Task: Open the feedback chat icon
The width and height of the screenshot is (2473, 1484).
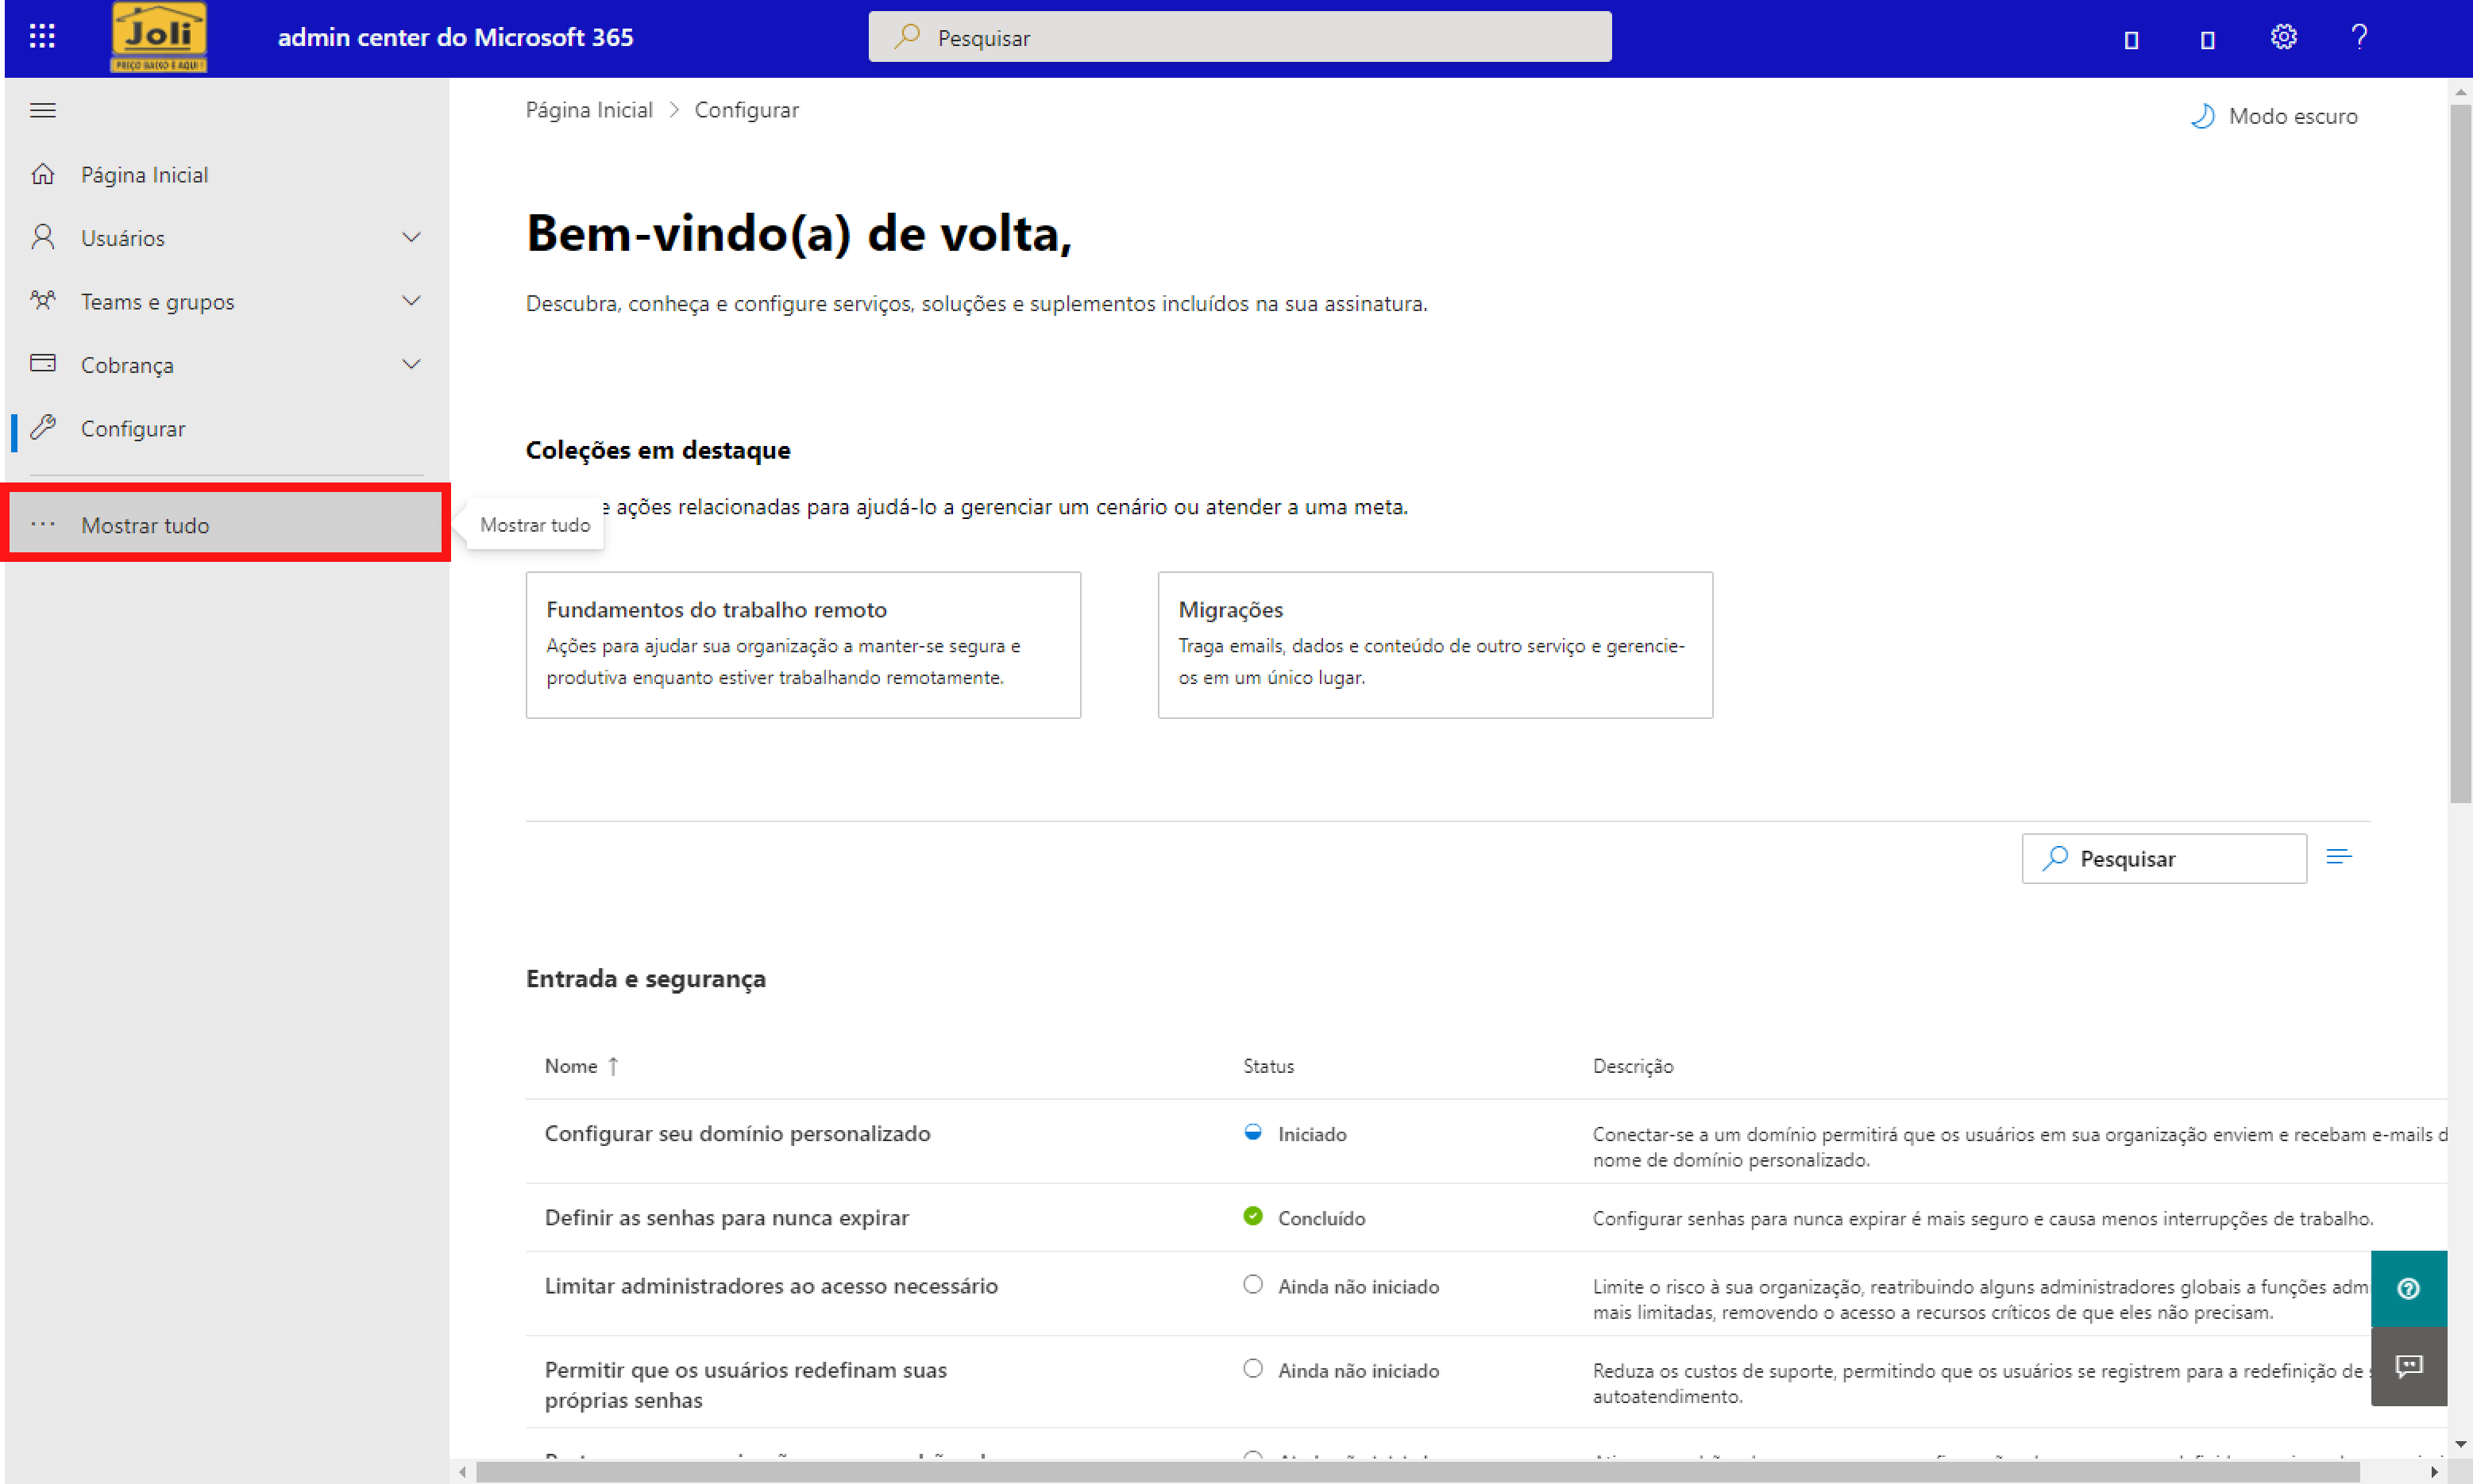Action: pos(2408,1366)
